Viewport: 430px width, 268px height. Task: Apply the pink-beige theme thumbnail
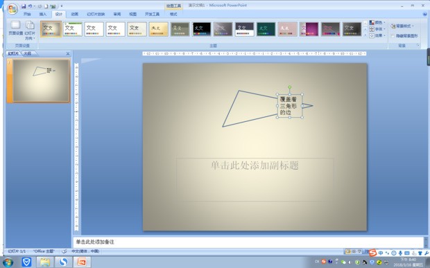point(287,29)
